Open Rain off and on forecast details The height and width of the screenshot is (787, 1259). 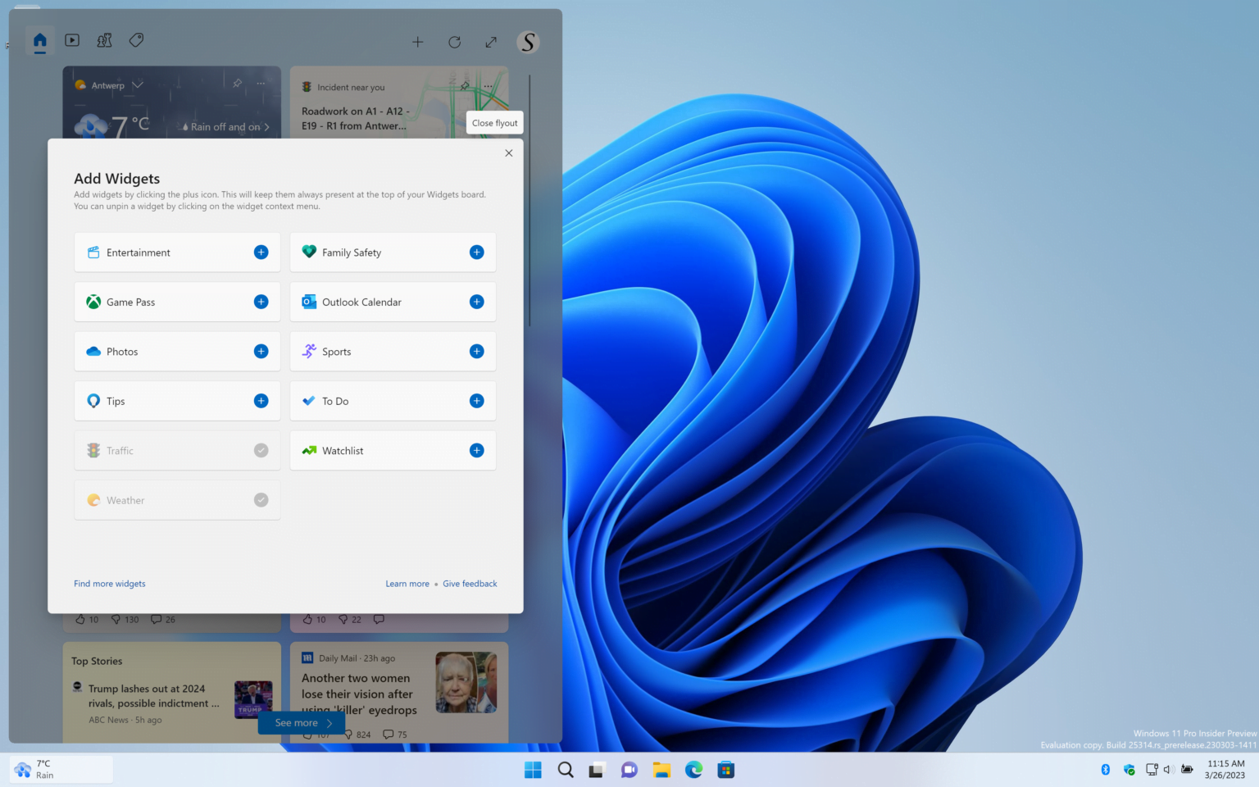(x=225, y=127)
